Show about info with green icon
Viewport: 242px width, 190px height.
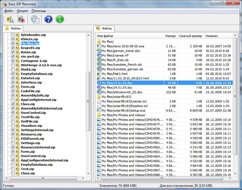pyautogui.click(x=60, y=19)
